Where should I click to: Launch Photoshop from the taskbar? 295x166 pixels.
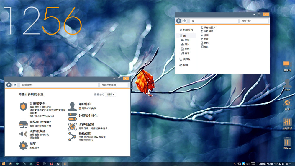(x=24, y=164)
